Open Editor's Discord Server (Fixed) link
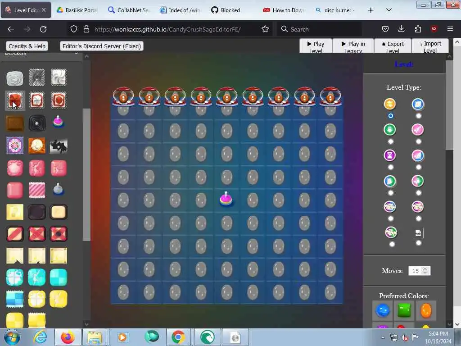 [102, 46]
